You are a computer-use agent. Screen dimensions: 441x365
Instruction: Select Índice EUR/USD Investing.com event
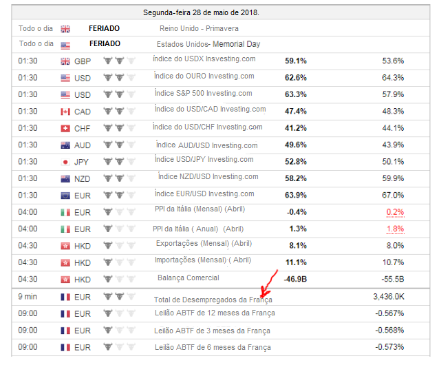[x=204, y=194]
